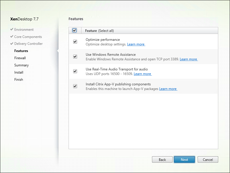This screenshot has width=230, height=173.
Task: Click the Delivery Controller completed checkmark icon
Action: (x=12, y=43)
